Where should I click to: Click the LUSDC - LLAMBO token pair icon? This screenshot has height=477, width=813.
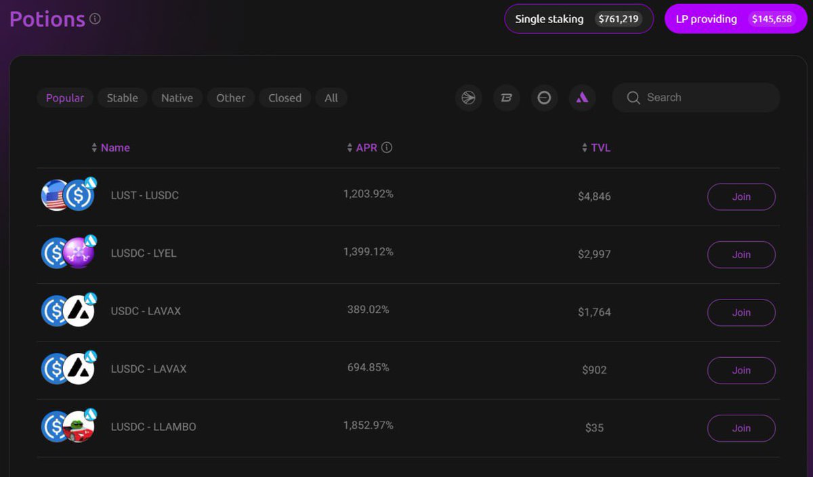pos(68,426)
